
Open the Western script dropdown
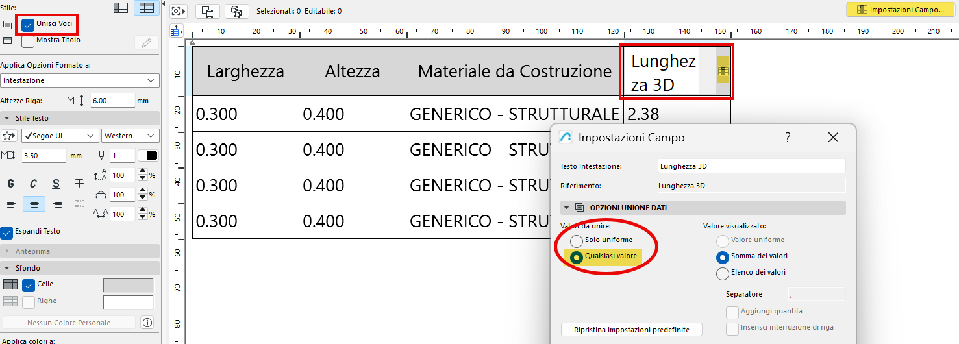[131, 136]
